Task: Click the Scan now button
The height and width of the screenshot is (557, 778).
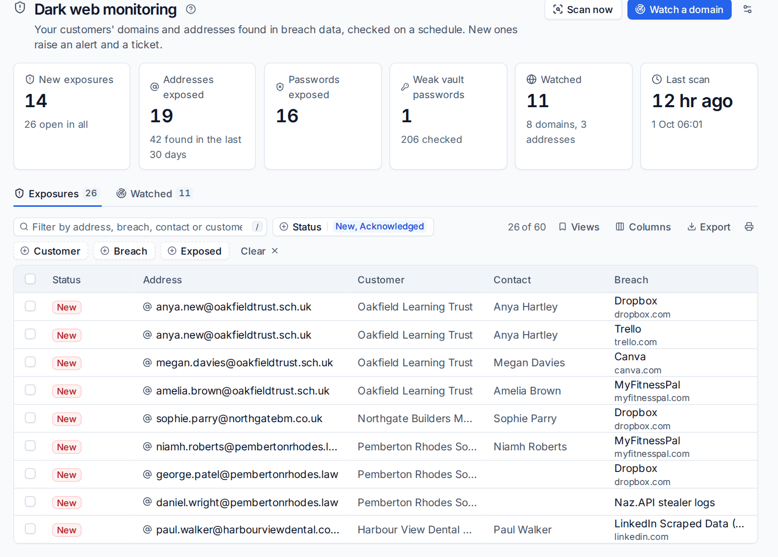Action: 583,10
